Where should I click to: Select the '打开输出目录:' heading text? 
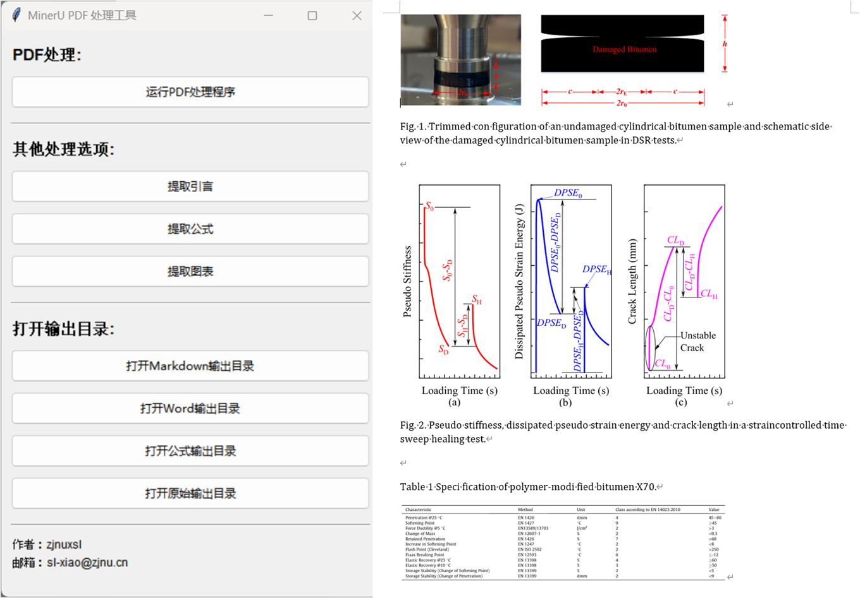tap(63, 329)
